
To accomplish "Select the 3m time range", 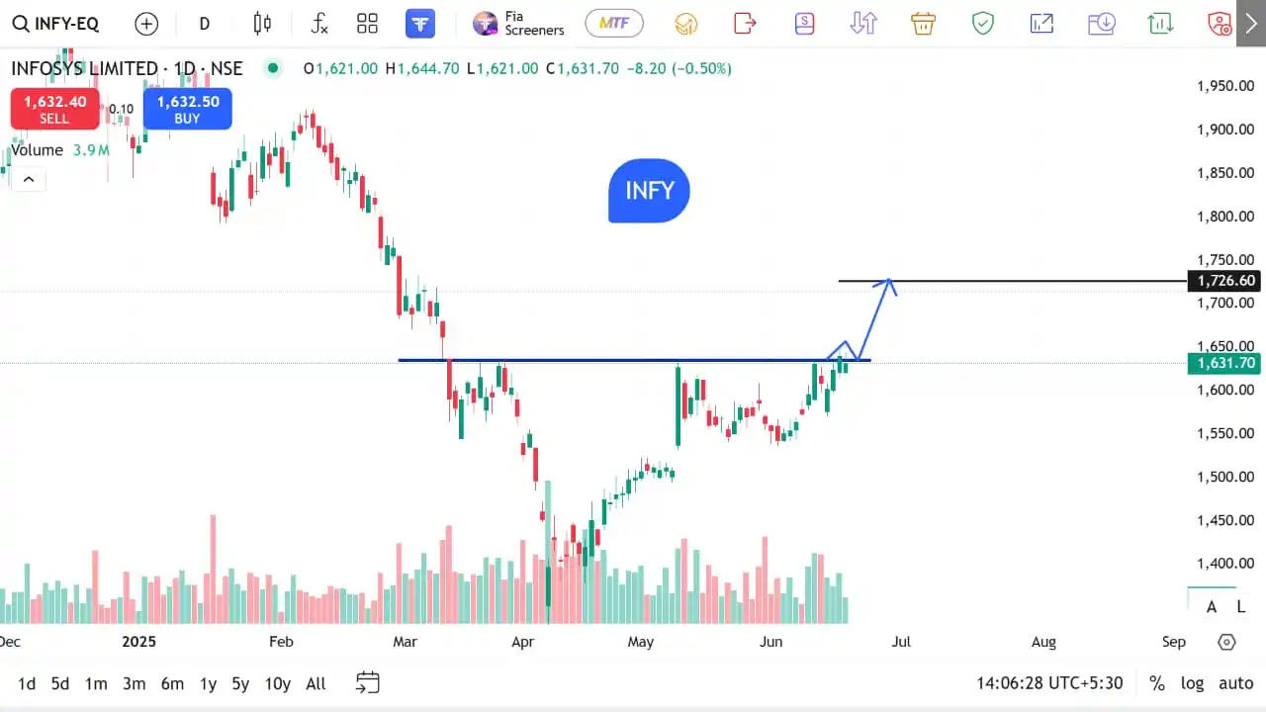I will 135,683.
